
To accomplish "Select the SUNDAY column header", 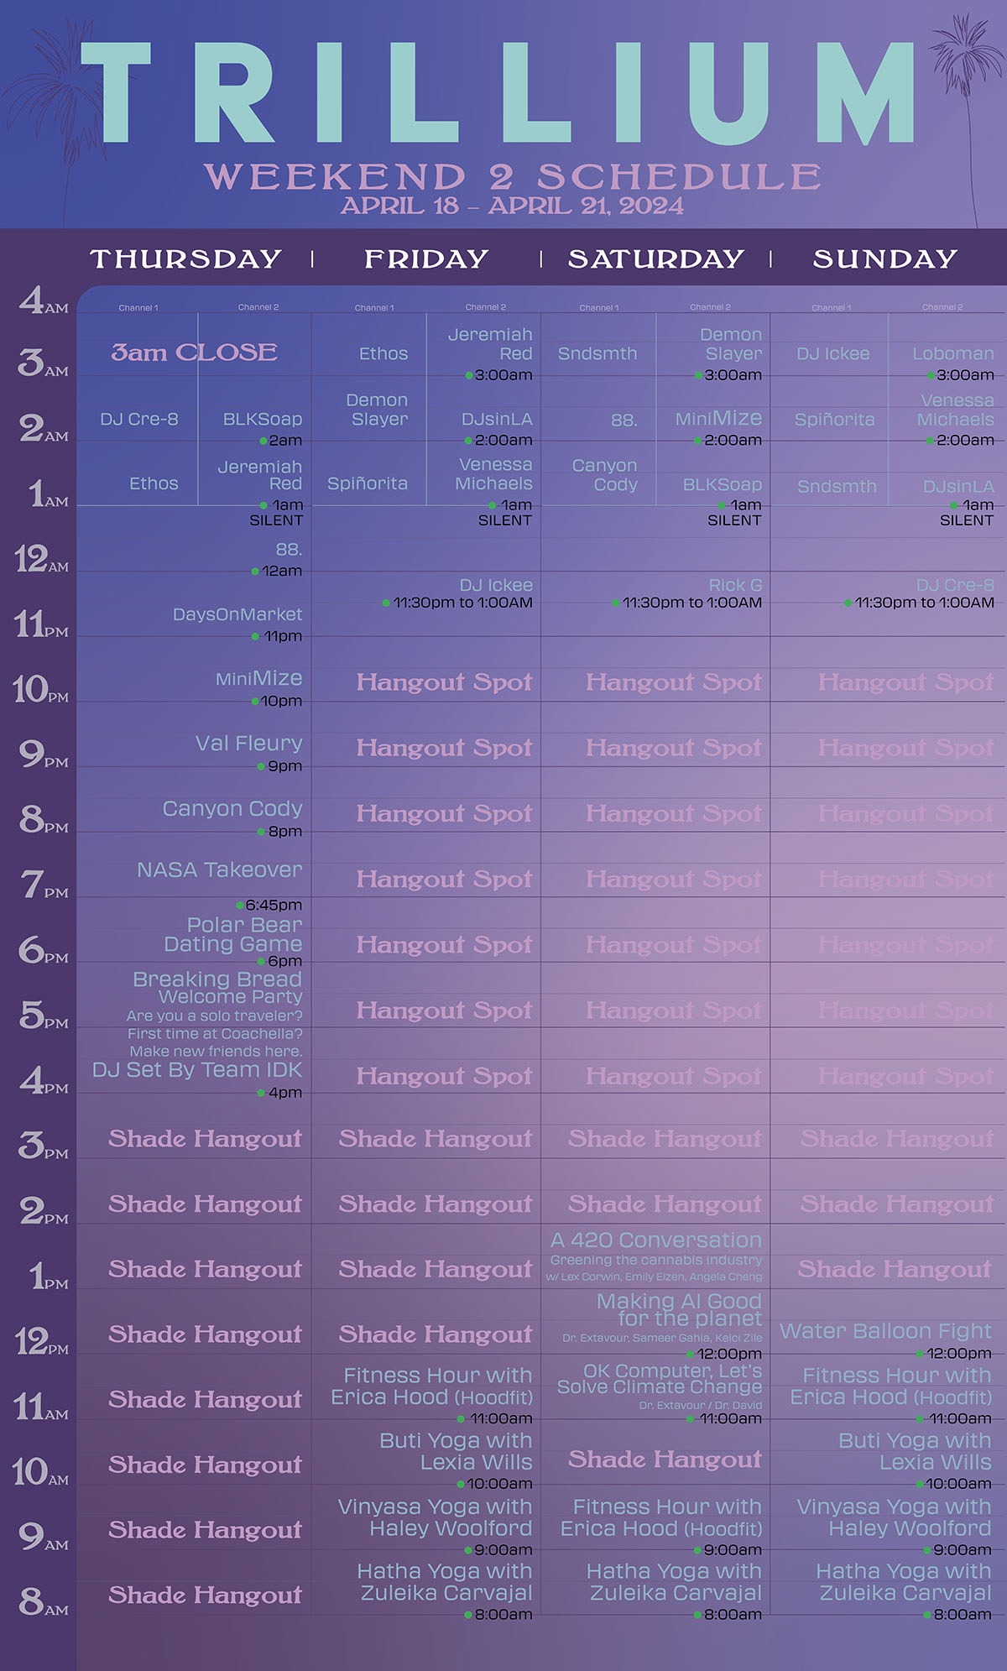I will (884, 258).
